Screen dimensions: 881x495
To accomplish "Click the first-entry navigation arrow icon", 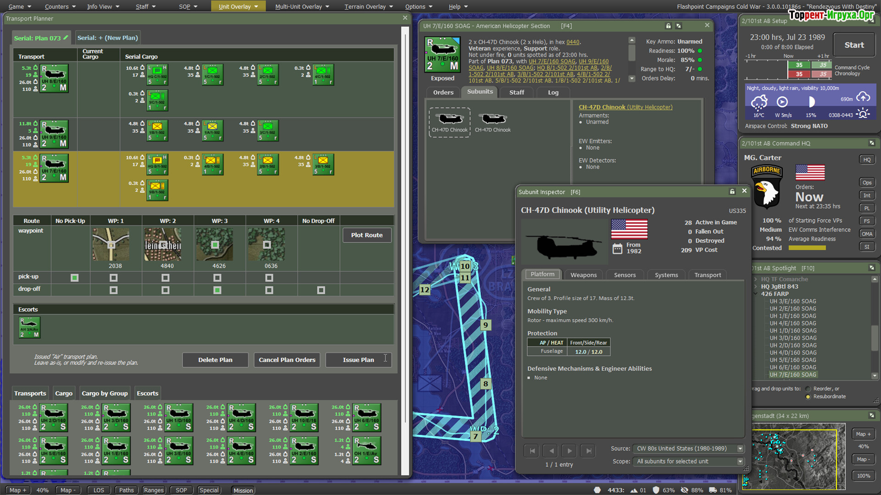I will tap(532, 451).
